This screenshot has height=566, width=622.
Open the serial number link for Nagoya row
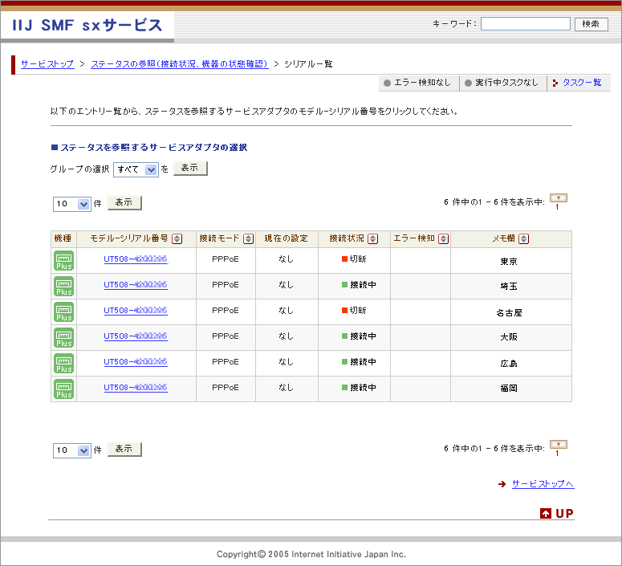[x=136, y=311]
